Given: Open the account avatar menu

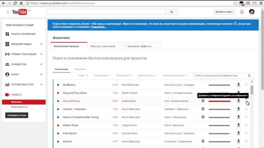Looking at the screenshot, I should (252, 12).
